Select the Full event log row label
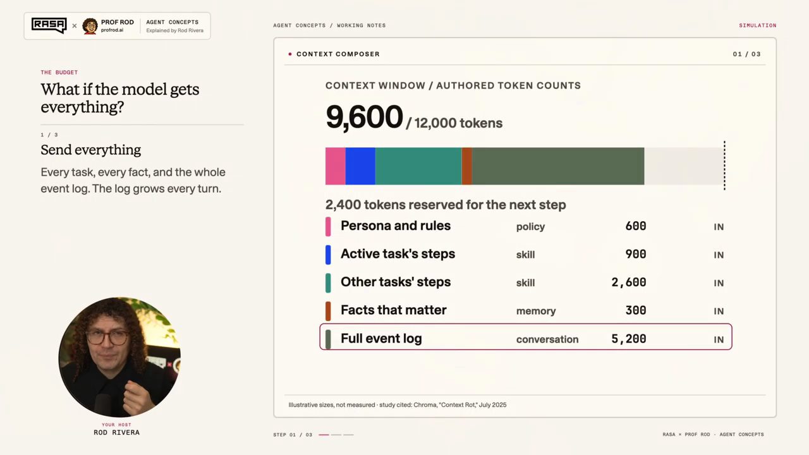Viewport: 809px width, 455px height. [x=381, y=339]
